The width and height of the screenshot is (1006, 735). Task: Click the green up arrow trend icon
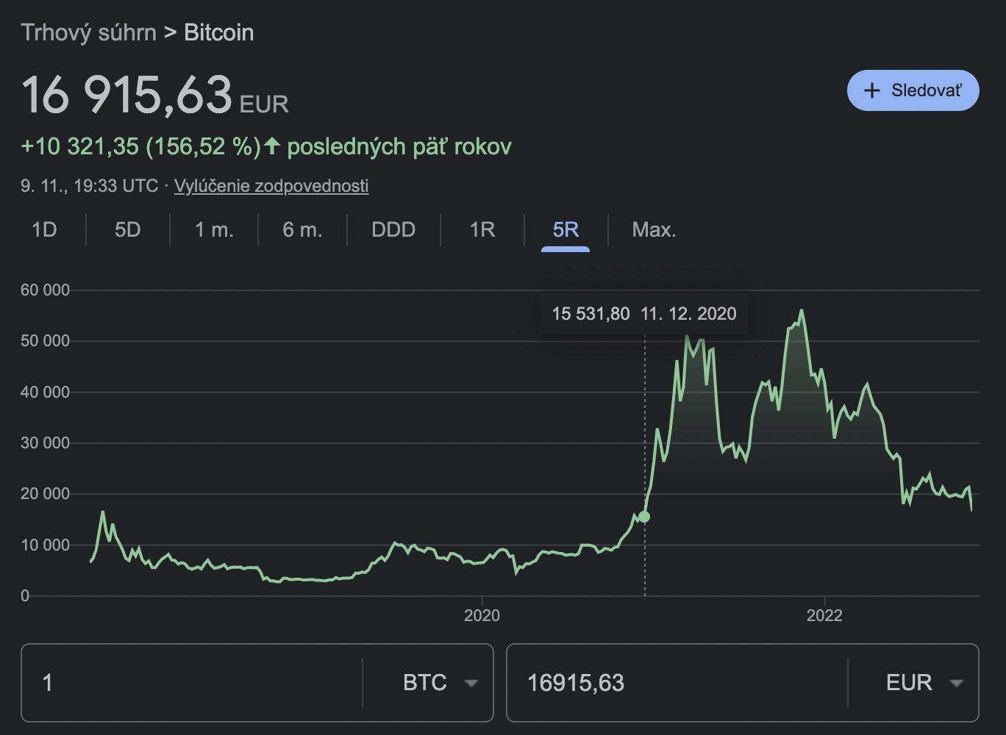pos(272,146)
